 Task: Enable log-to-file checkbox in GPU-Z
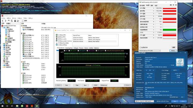pyautogui.click(x=140, y=47)
